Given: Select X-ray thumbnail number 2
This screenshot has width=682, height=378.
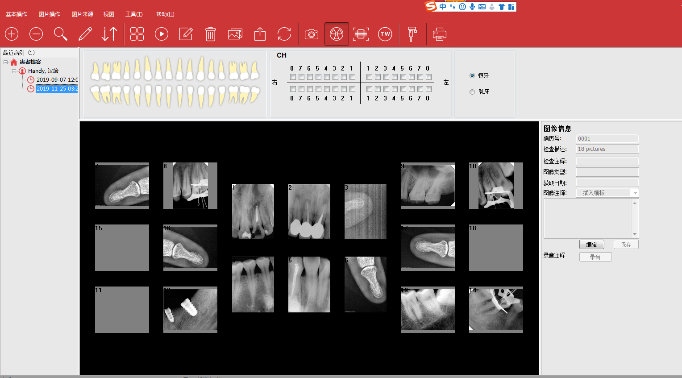Looking at the screenshot, I should pos(309,212).
